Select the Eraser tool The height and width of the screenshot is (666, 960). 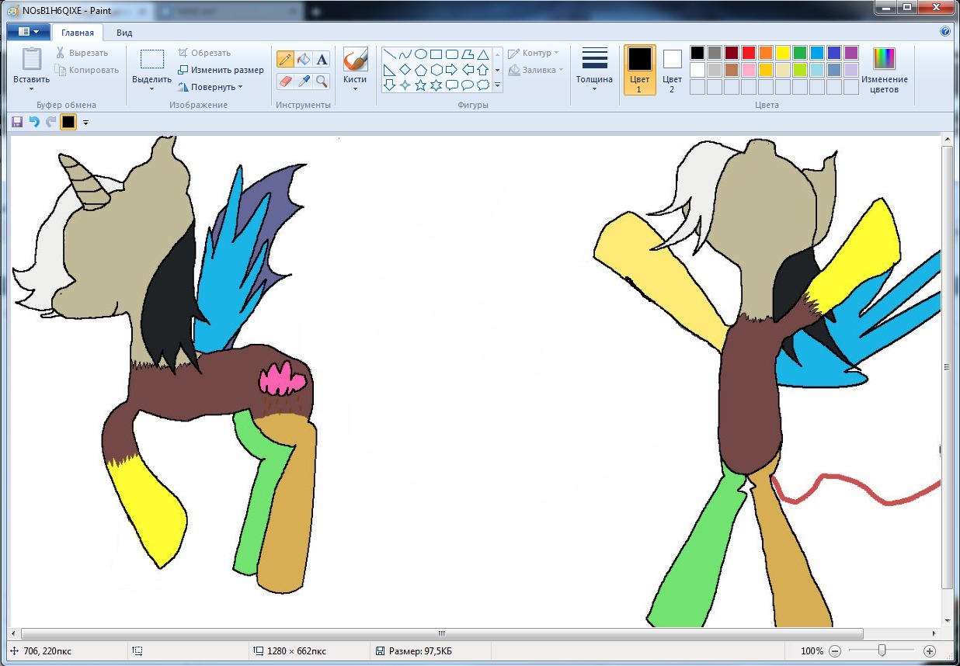[x=285, y=81]
